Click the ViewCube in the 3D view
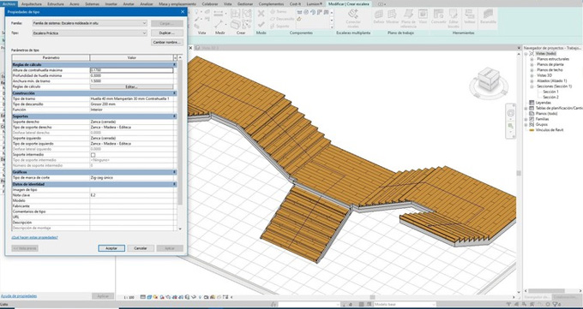 [x=488, y=80]
